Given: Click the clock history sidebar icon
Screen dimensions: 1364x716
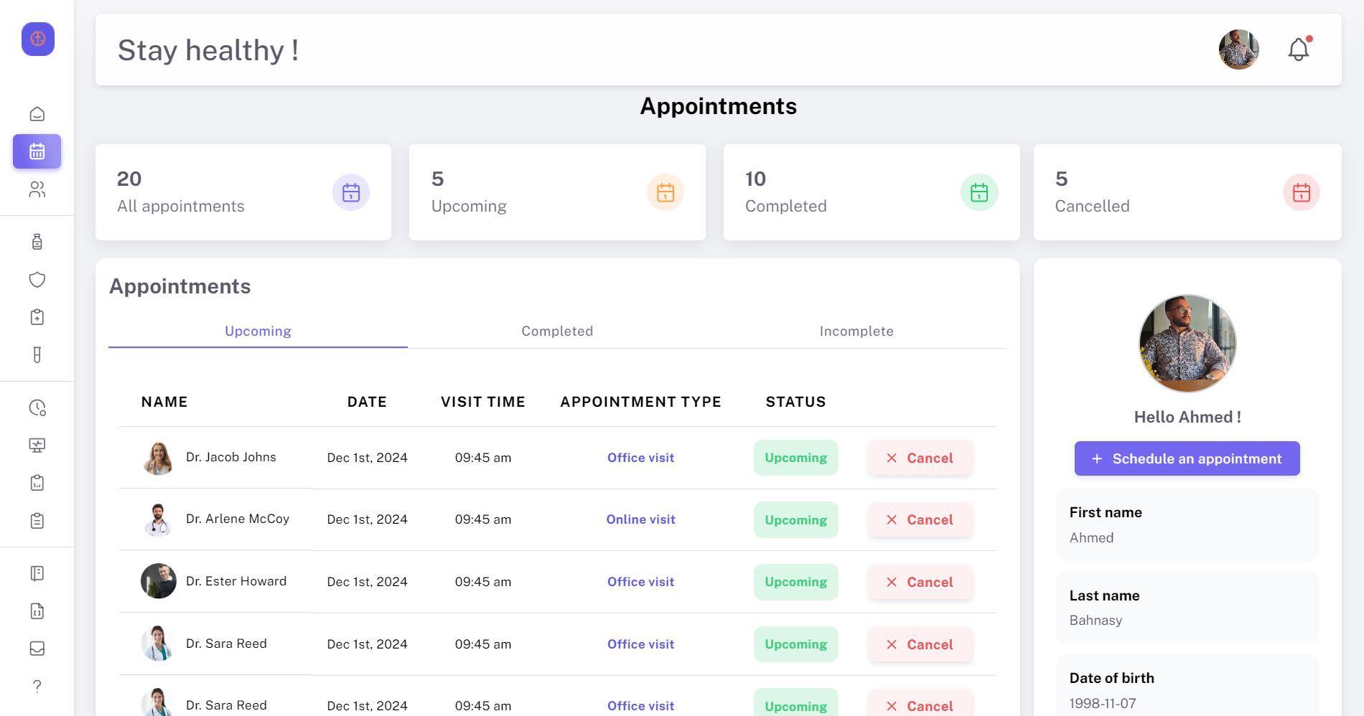Looking at the screenshot, I should click(x=37, y=408).
